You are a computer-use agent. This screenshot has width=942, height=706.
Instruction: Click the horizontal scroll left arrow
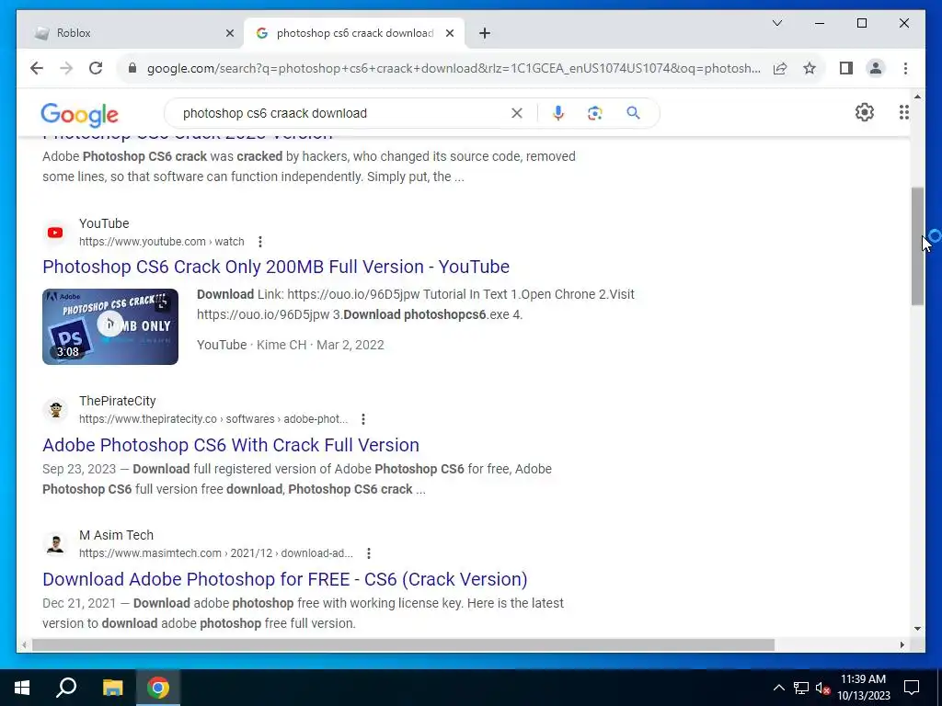click(x=24, y=644)
